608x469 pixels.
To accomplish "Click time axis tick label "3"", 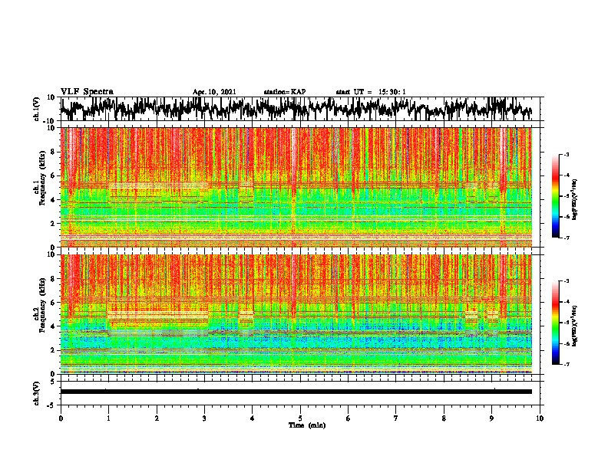I will [x=204, y=418].
